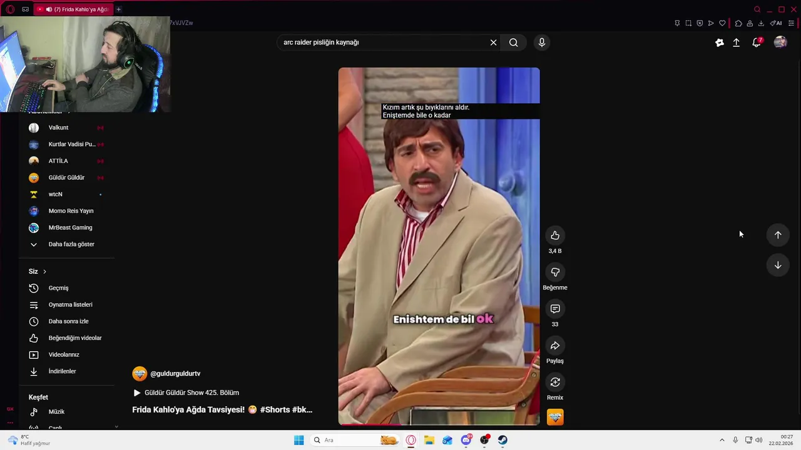Viewport: 801px width, 450px height.
Task: Click the upload/create arrow icon
Action: 737,42
